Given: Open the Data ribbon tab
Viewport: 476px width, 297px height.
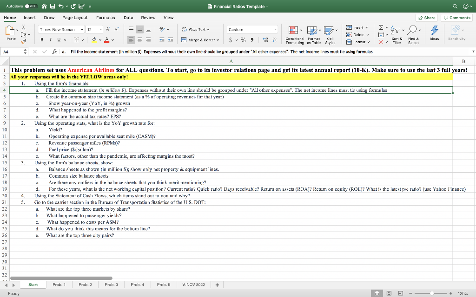Looking at the screenshot, I should pos(128,18).
